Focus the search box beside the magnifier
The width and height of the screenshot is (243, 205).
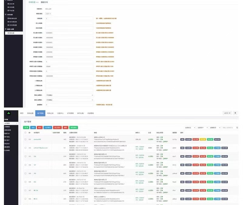(229, 128)
